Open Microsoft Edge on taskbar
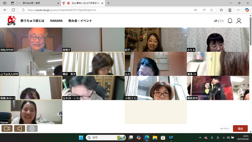 (147, 138)
